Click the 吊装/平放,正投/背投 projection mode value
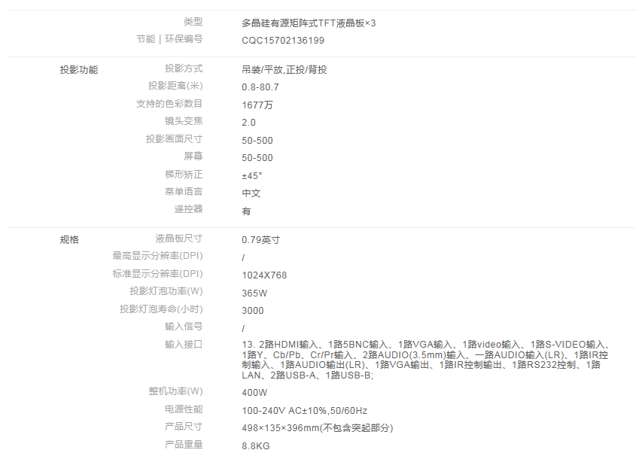The image size is (636, 453). 285,70
